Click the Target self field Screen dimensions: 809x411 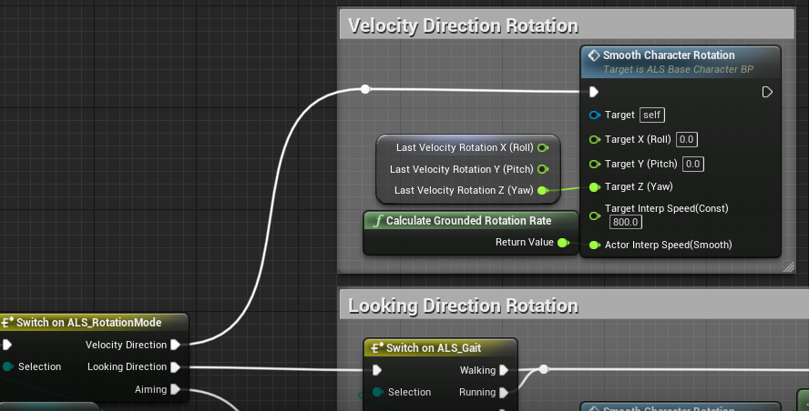point(651,115)
